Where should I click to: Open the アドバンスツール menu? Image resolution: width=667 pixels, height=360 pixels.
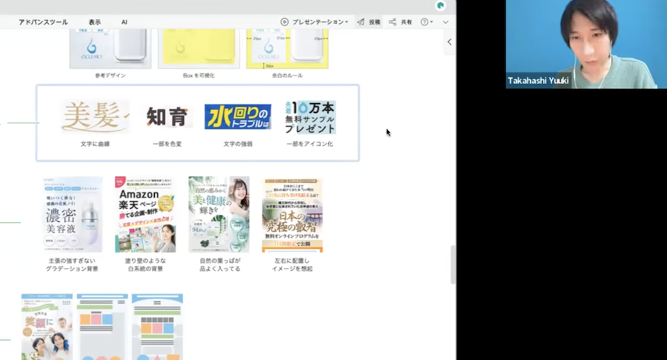[43, 22]
